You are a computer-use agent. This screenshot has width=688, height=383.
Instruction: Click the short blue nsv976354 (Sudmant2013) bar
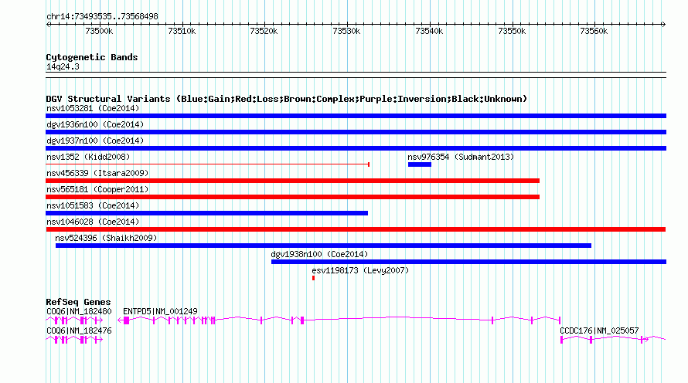tap(420, 164)
